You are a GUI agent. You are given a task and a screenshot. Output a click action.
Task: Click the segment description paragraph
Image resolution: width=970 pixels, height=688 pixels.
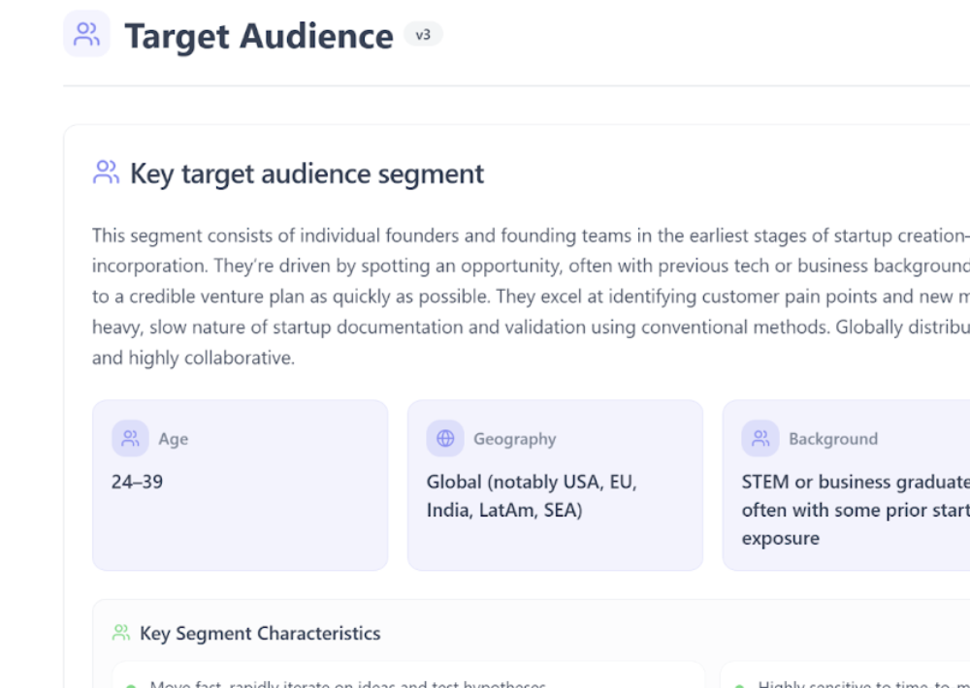(531, 297)
